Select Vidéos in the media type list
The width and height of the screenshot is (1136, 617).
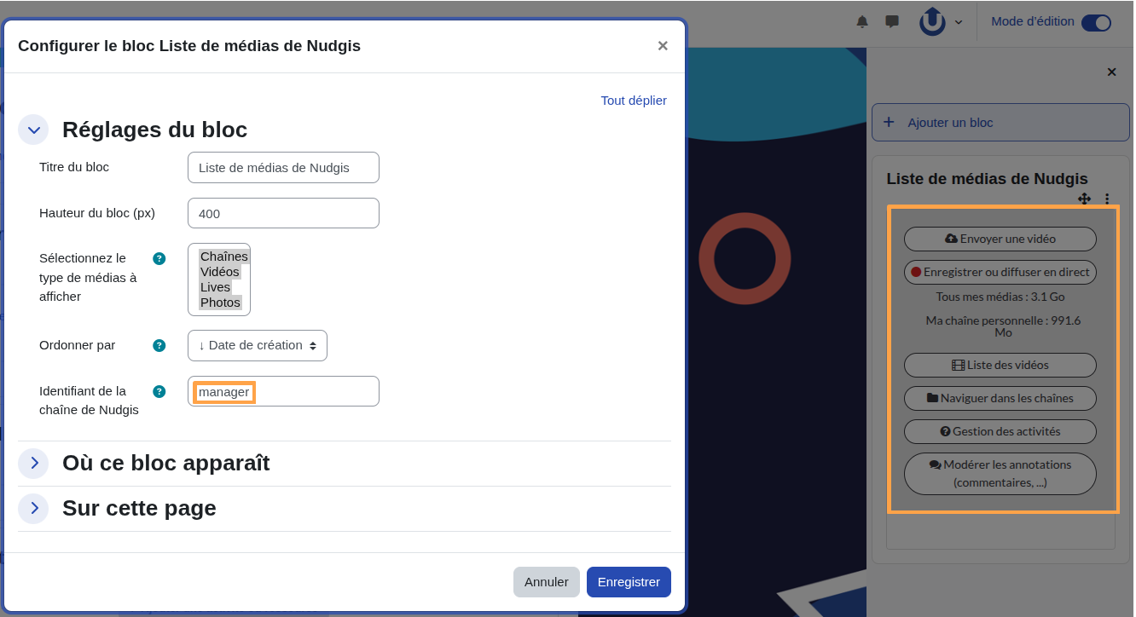[x=220, y=272]
